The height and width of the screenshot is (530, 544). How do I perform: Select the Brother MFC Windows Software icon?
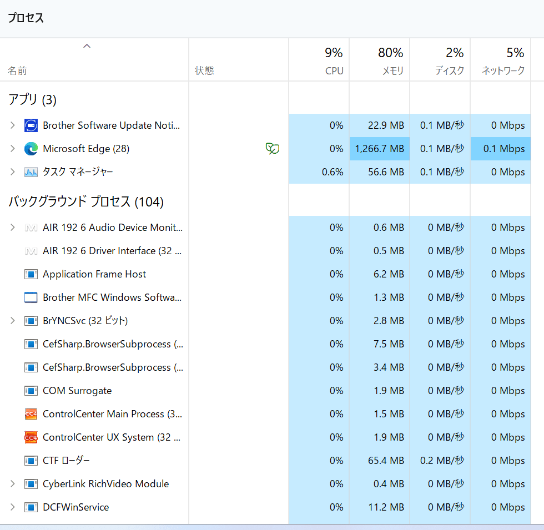(31, 297)
